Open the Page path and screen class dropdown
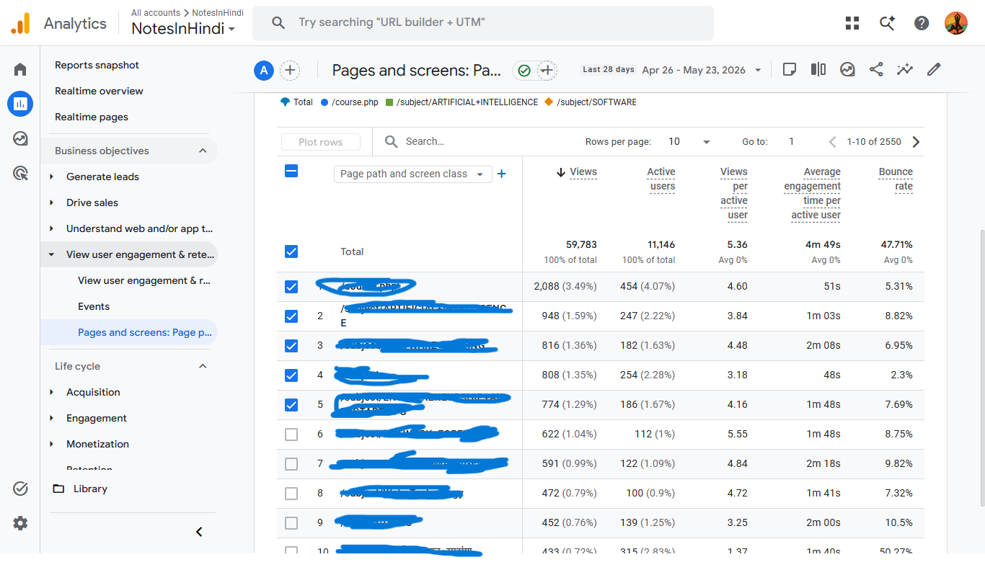 [412, 174]
